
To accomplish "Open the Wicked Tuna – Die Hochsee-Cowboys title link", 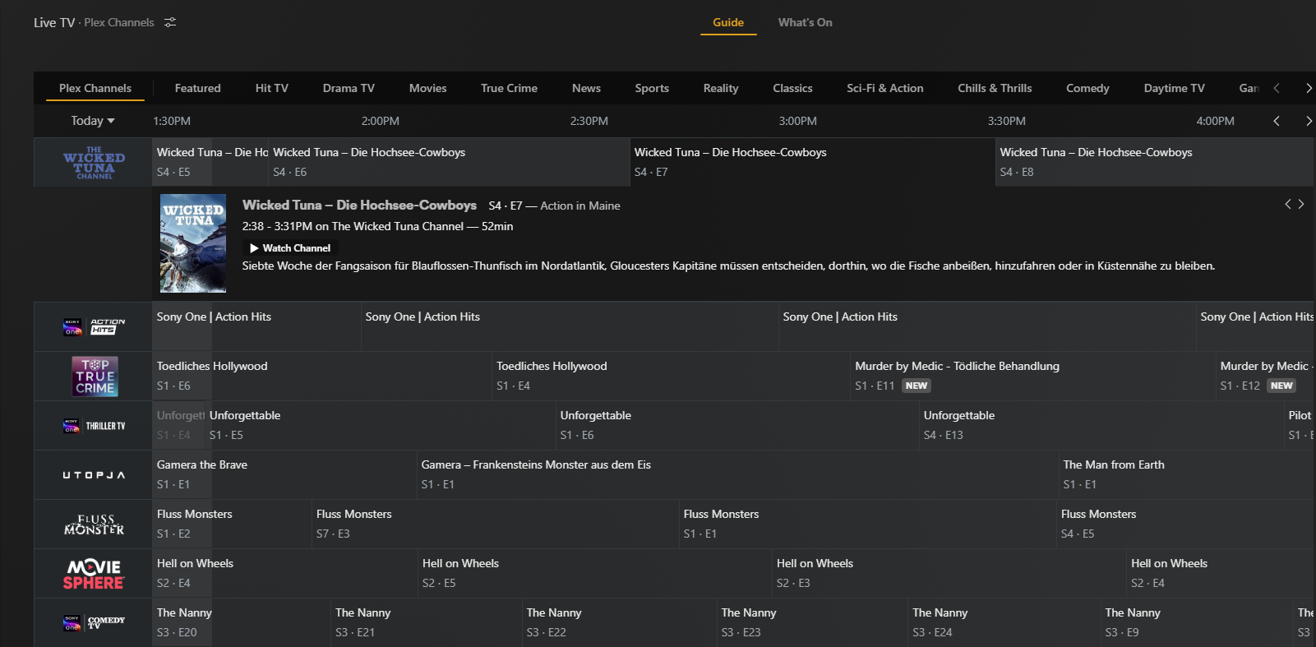I will [x=359, y=205].
